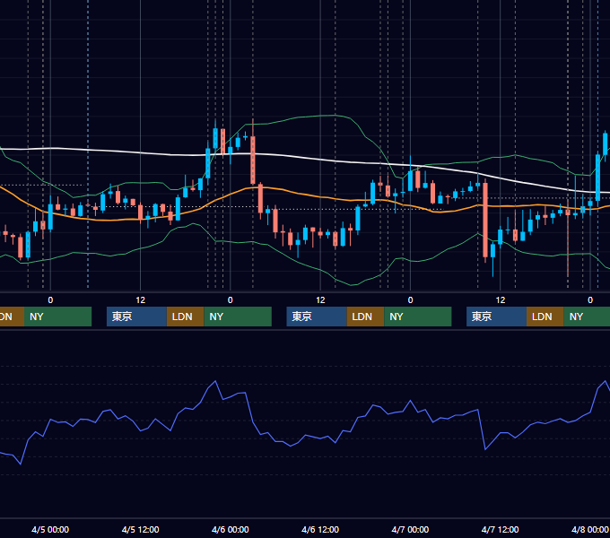The image size is (610, 538).
Task: Click the tall red candle just before 4/7 12:00
Action: click(x=485, y=220)
